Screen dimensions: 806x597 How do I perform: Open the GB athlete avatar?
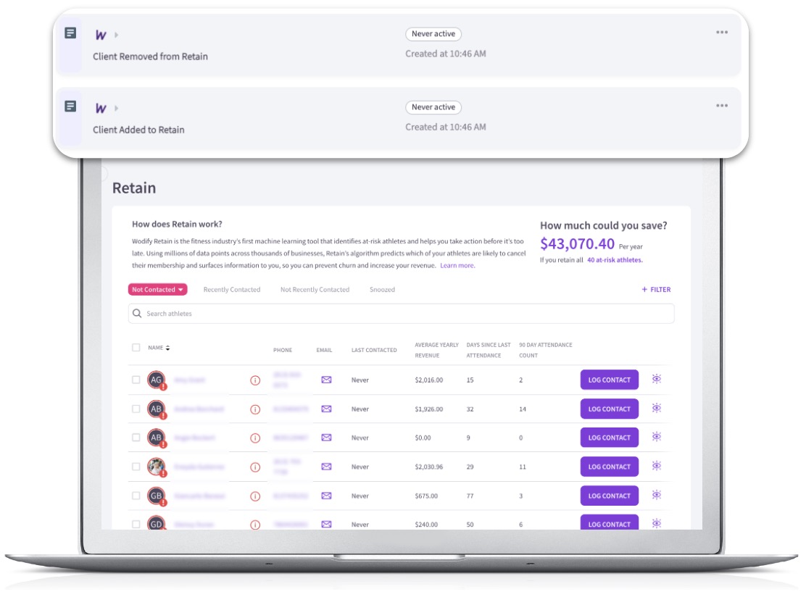point(157,496)
